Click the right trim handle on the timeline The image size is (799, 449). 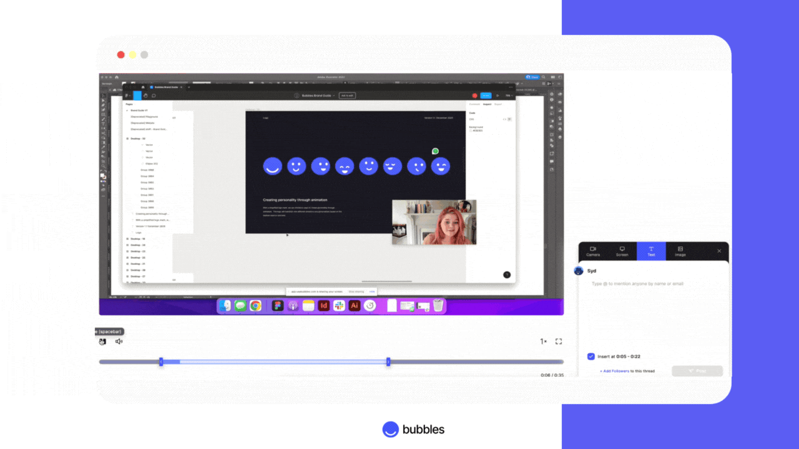[x=388, y=362]
